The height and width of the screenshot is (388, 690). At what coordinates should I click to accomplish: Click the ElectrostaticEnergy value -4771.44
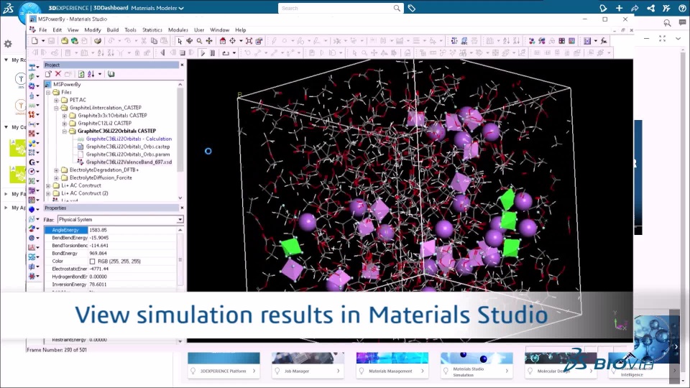coord(99,269)
